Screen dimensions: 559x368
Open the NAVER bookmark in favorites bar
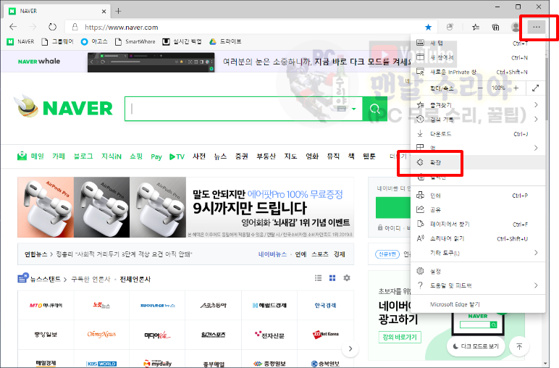click(x=21, y=42)
